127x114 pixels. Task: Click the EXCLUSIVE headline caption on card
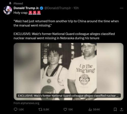tap(69, 96)
